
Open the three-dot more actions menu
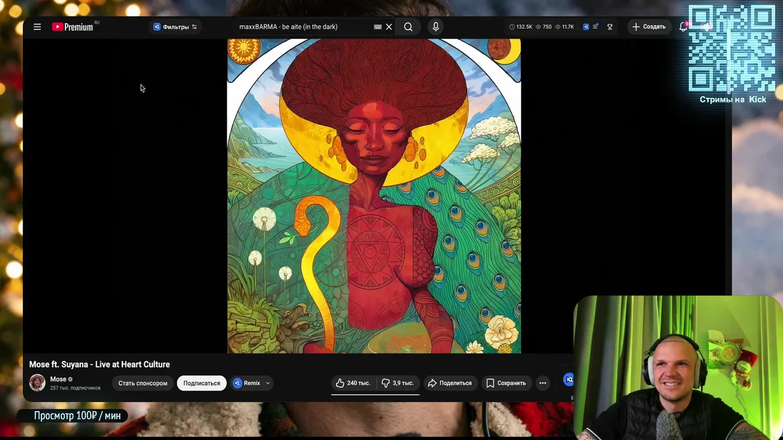[543, 383]
